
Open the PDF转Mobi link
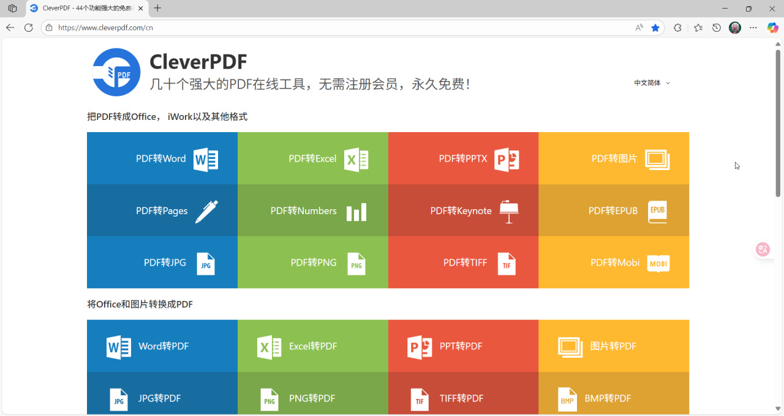(614, 262)
